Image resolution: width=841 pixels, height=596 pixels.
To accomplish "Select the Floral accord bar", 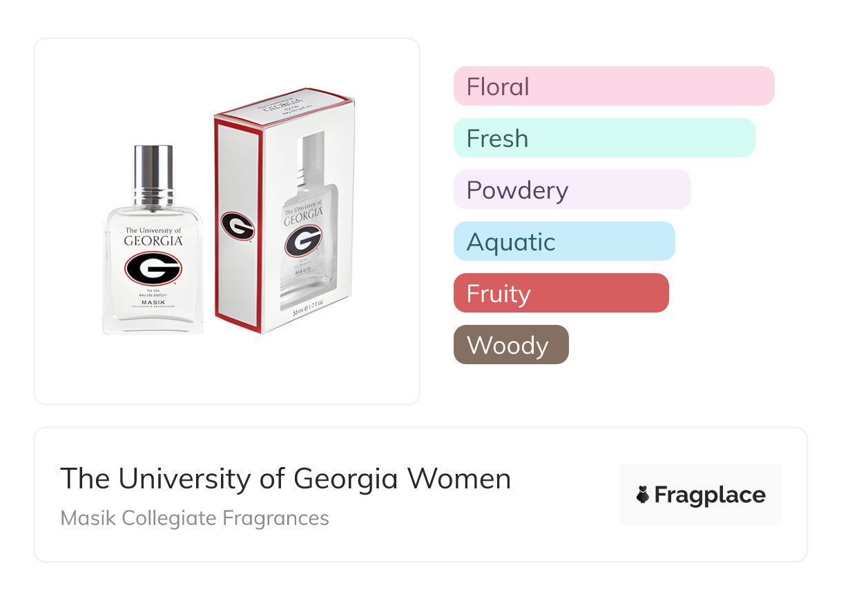I will [x=613, y=86].
